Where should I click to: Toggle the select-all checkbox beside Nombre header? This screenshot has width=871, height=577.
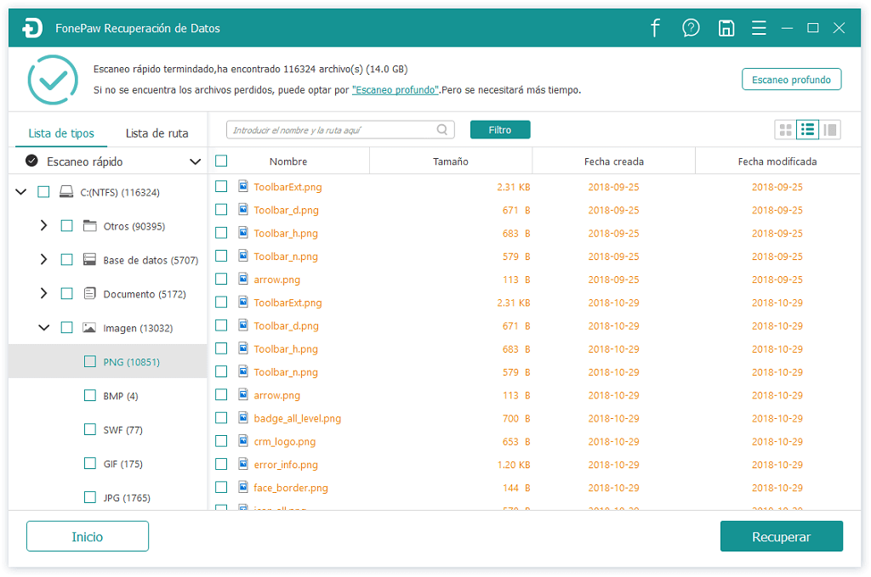221,161
